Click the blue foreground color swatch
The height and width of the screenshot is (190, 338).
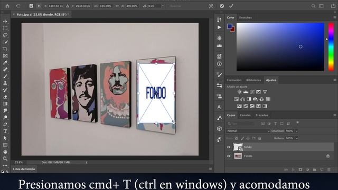point(230,26)
